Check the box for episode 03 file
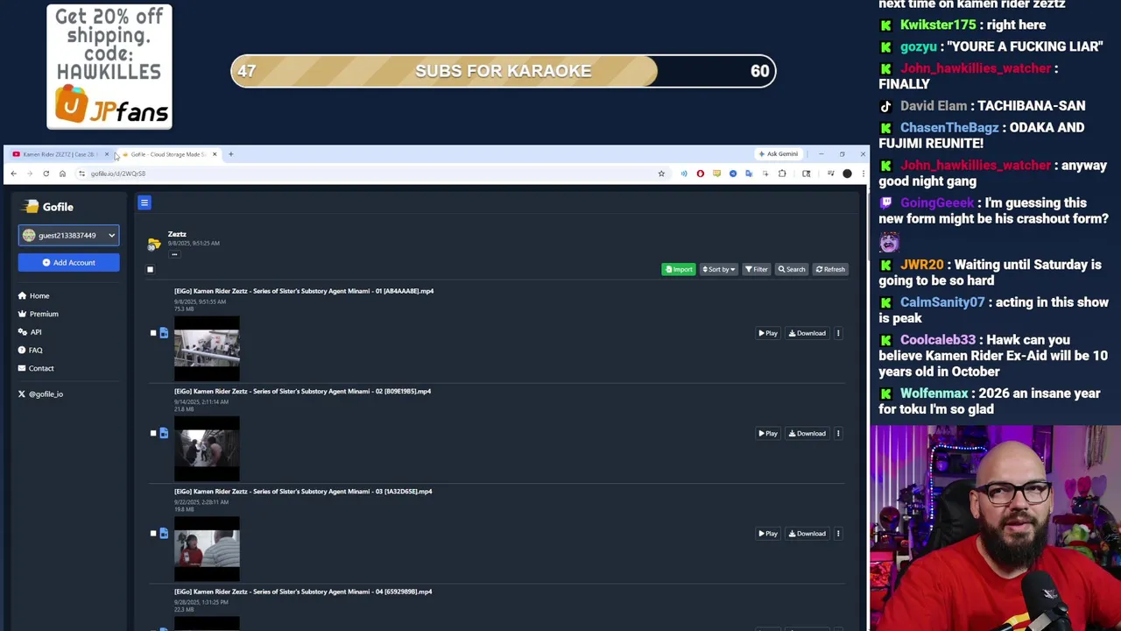1121x631 pixels. click(x=153, y=533)
